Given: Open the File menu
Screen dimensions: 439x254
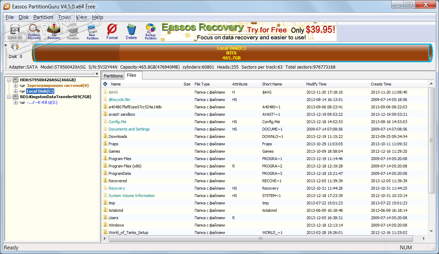Looking at the screenshot, I should [10, 17].
